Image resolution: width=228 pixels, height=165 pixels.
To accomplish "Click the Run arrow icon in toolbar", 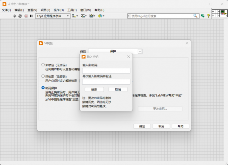I will 15,16.
